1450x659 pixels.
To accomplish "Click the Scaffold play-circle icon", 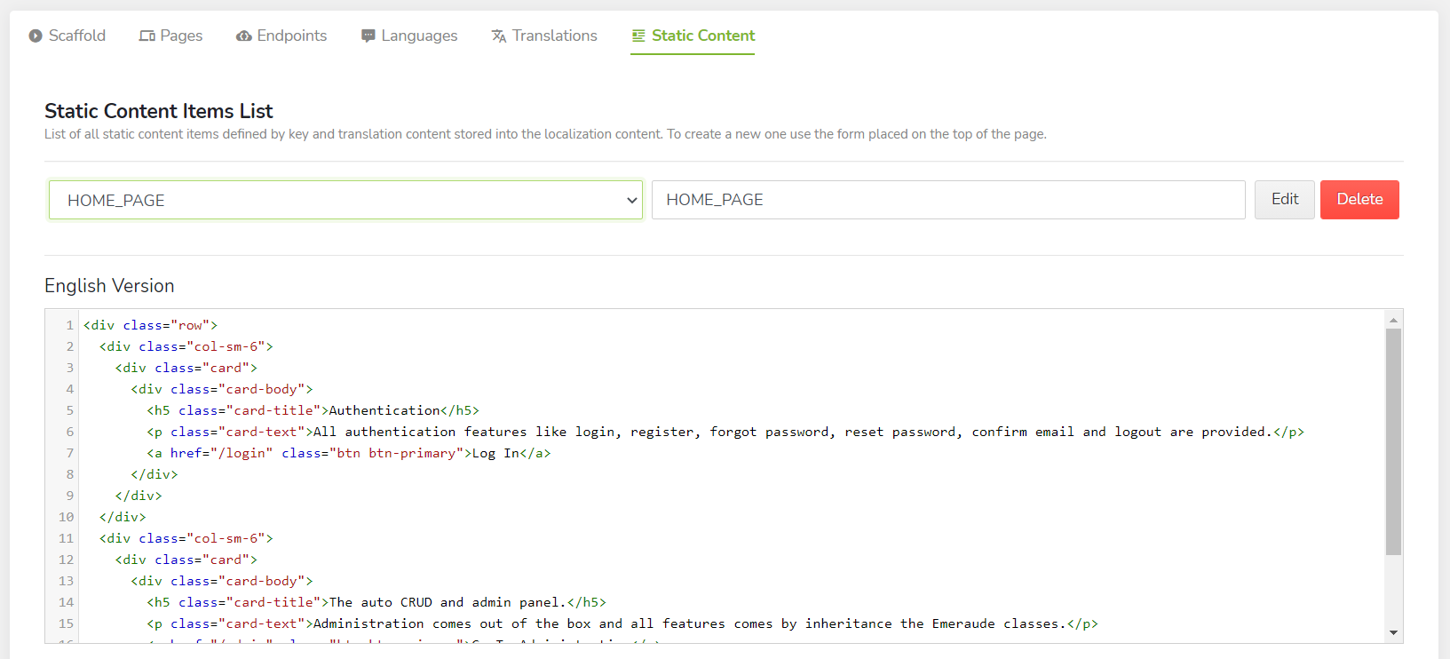I will 36,36.
